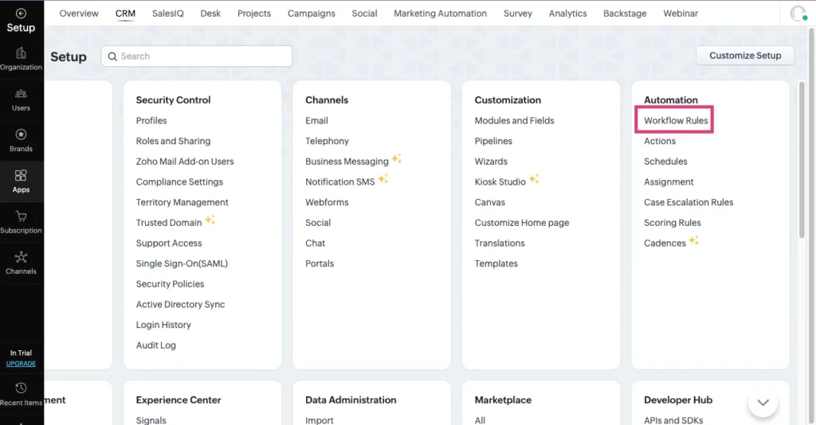Open Territory Management

[182, 202]
